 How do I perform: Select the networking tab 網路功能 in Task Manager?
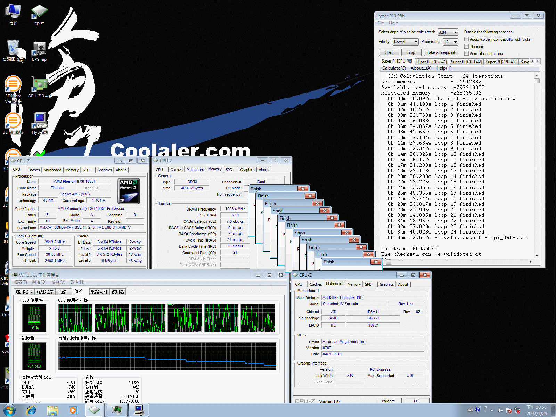coord(99,292)
